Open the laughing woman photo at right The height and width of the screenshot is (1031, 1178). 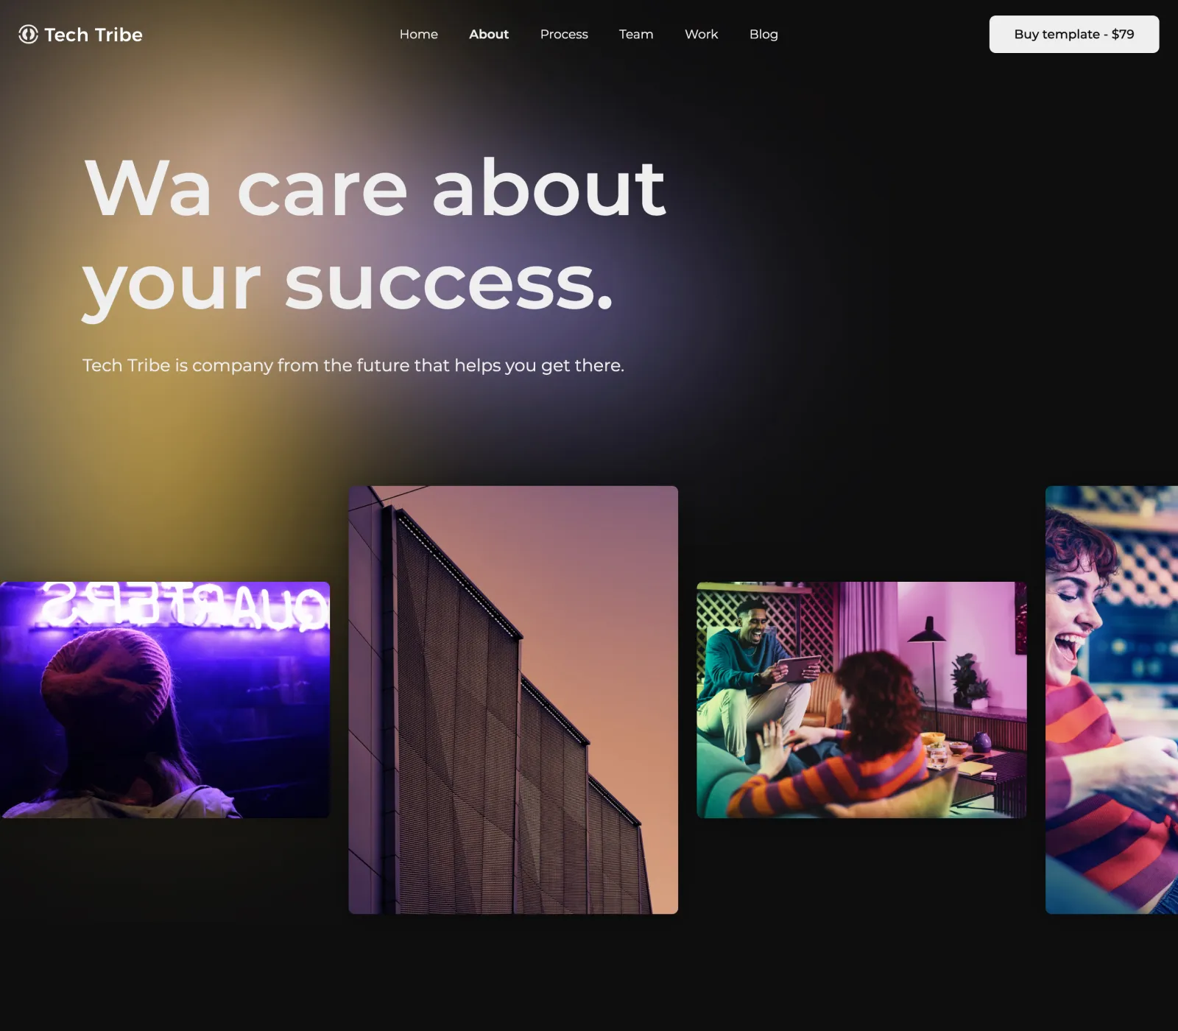(1112, 700)
